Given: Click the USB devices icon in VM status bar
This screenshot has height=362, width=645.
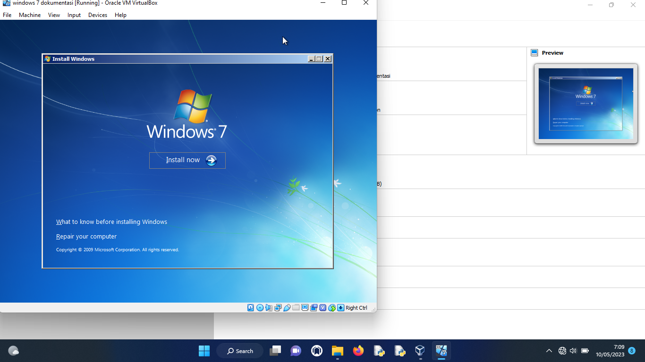Looking at the screenshot, I should (x=287, y=308).
